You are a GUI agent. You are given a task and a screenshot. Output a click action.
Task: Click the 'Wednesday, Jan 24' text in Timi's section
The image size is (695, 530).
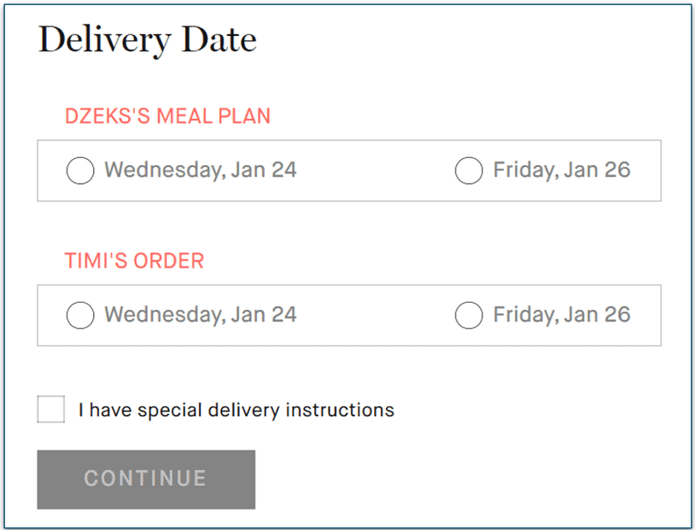point(200,315)
